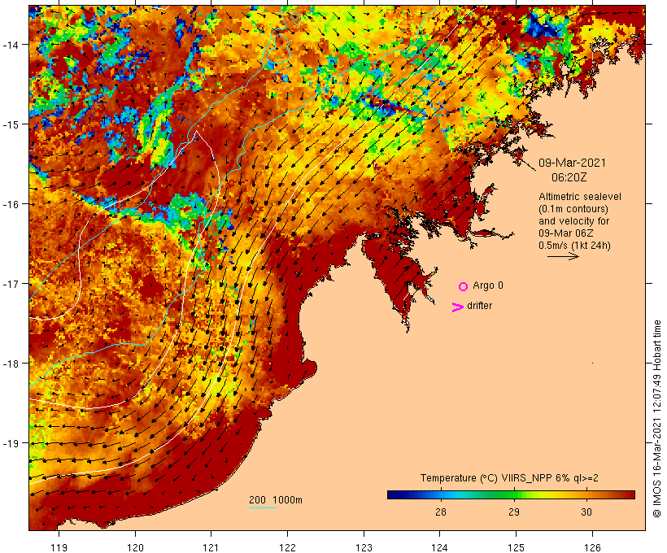Viewport: 667px width, 553px height.
Task: Click the colorbar tick label 28
Action: [441, 512]
